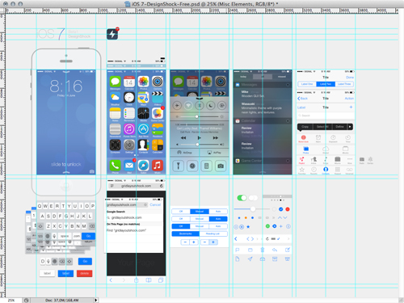Click the zoom percentage field in status bar

click(11, 300)
